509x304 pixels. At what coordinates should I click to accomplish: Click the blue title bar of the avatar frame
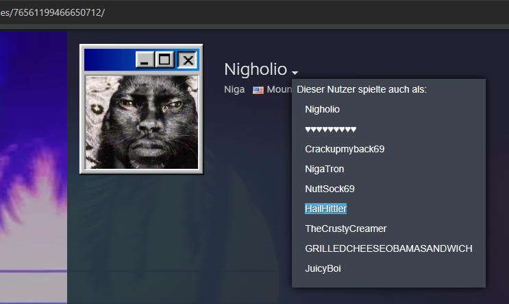(108, 60)
